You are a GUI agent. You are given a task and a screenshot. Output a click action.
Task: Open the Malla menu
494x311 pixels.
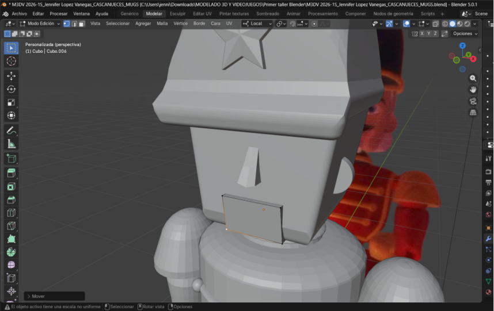coord(162,24)
